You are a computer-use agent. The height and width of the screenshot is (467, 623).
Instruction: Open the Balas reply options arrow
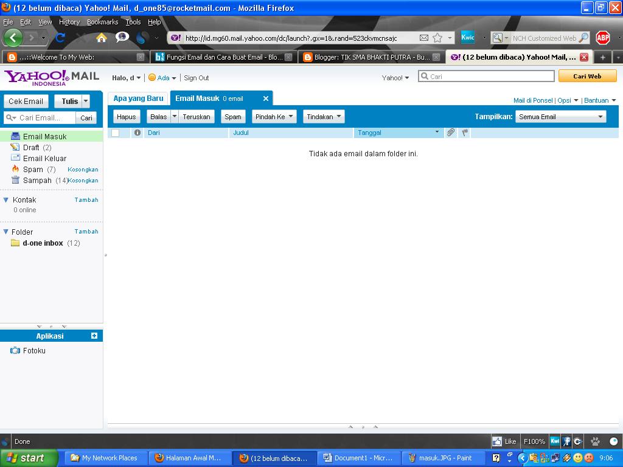coord(175,117)
